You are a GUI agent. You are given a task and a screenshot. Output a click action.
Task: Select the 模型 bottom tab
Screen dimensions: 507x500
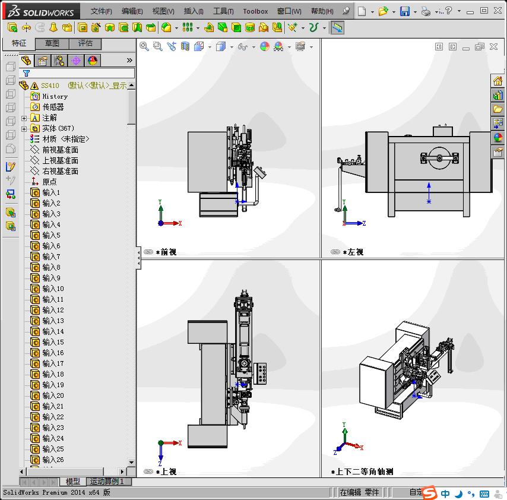pyautogui.click(x=73, y=482)
